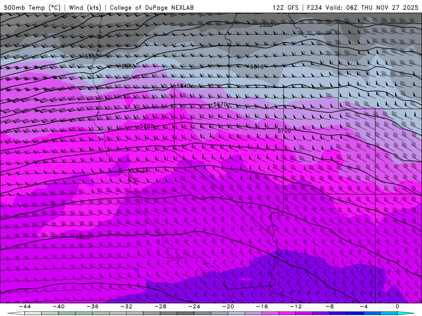Click the -32 colorbar tick label
Viewport: 422px width, 316px height.
point(127,307)
